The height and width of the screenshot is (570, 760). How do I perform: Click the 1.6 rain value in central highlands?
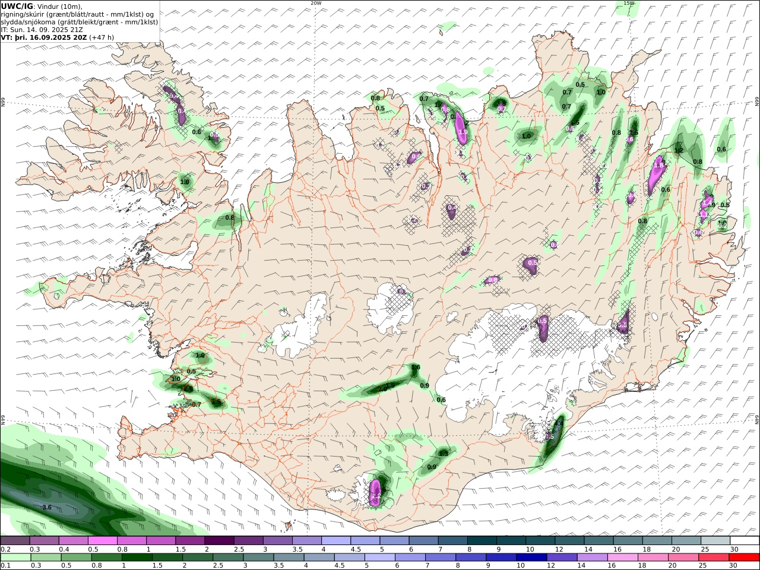pos(416,368)
